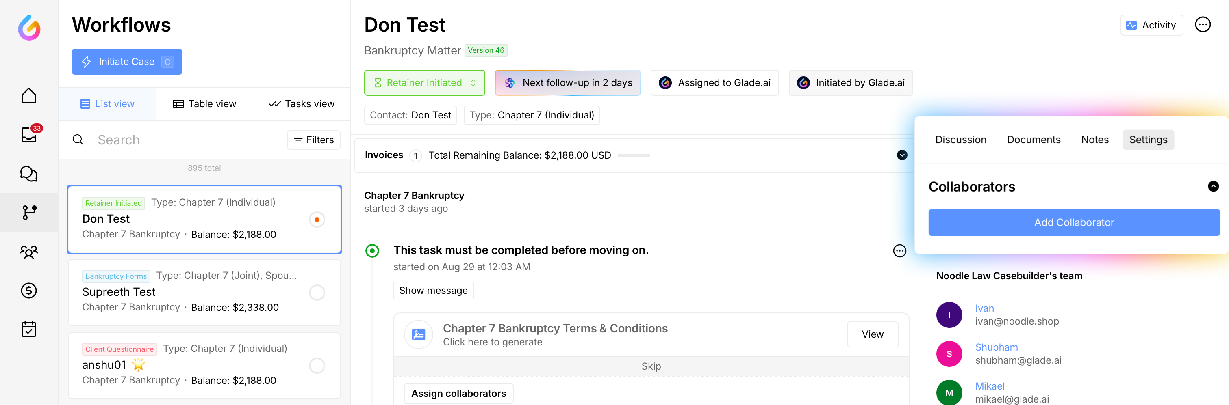Select the anshu01 case radio button
1229x405 pixels.
(x=317, y=366)
